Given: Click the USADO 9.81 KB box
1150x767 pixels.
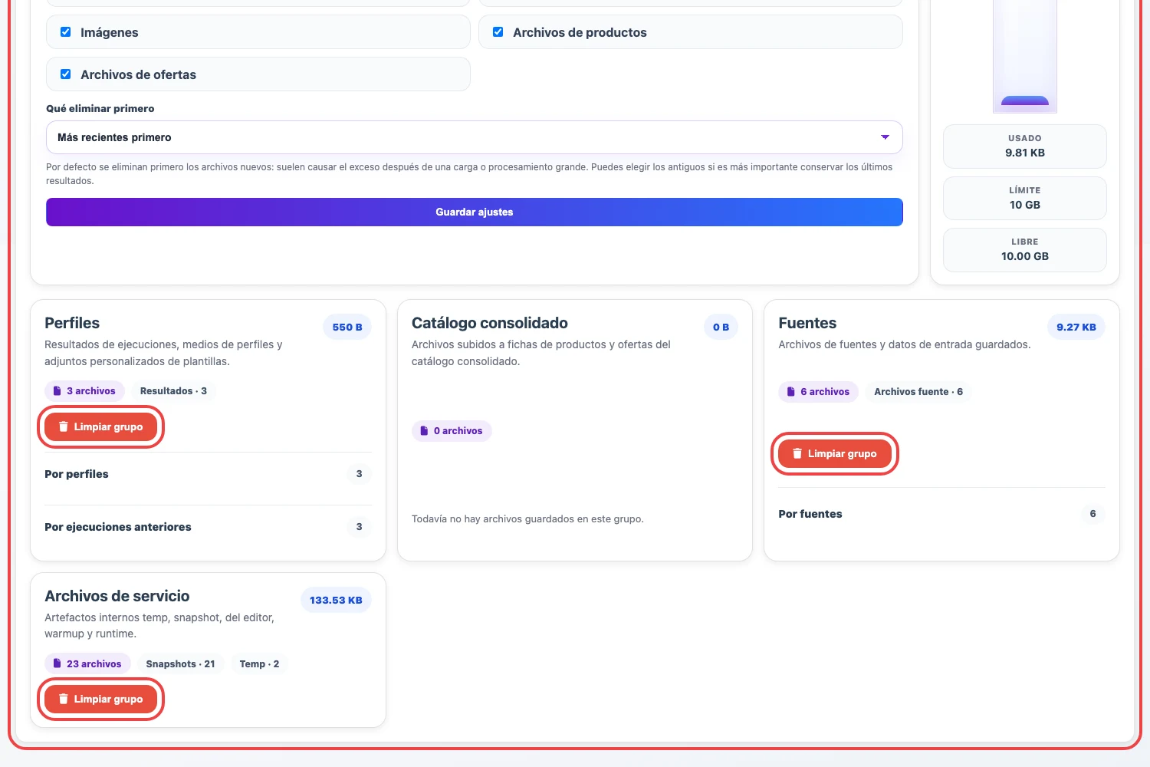Looking at the screenshot, I should tap(1025, 146).
